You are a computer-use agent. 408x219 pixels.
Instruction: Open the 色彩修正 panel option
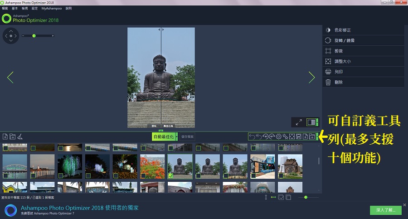[363, 30]
